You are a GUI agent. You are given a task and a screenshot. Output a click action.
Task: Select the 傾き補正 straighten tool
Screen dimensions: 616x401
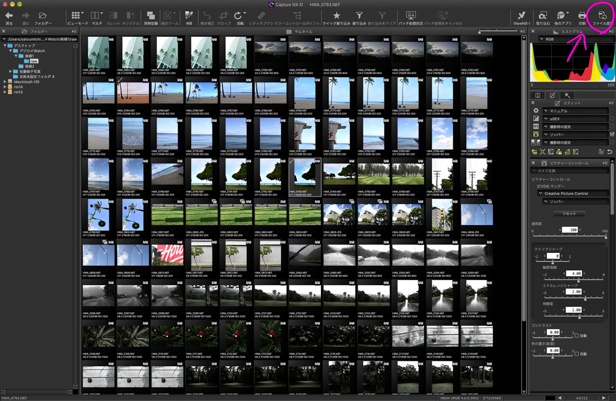tap(207, 15)
